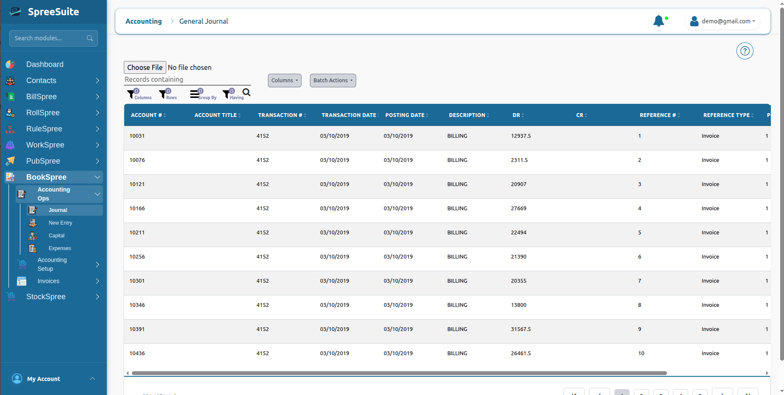The width and height of the screenshot is (784, 395).
Task: Click the Capital icon in sidebar
Action: [33, 236]
